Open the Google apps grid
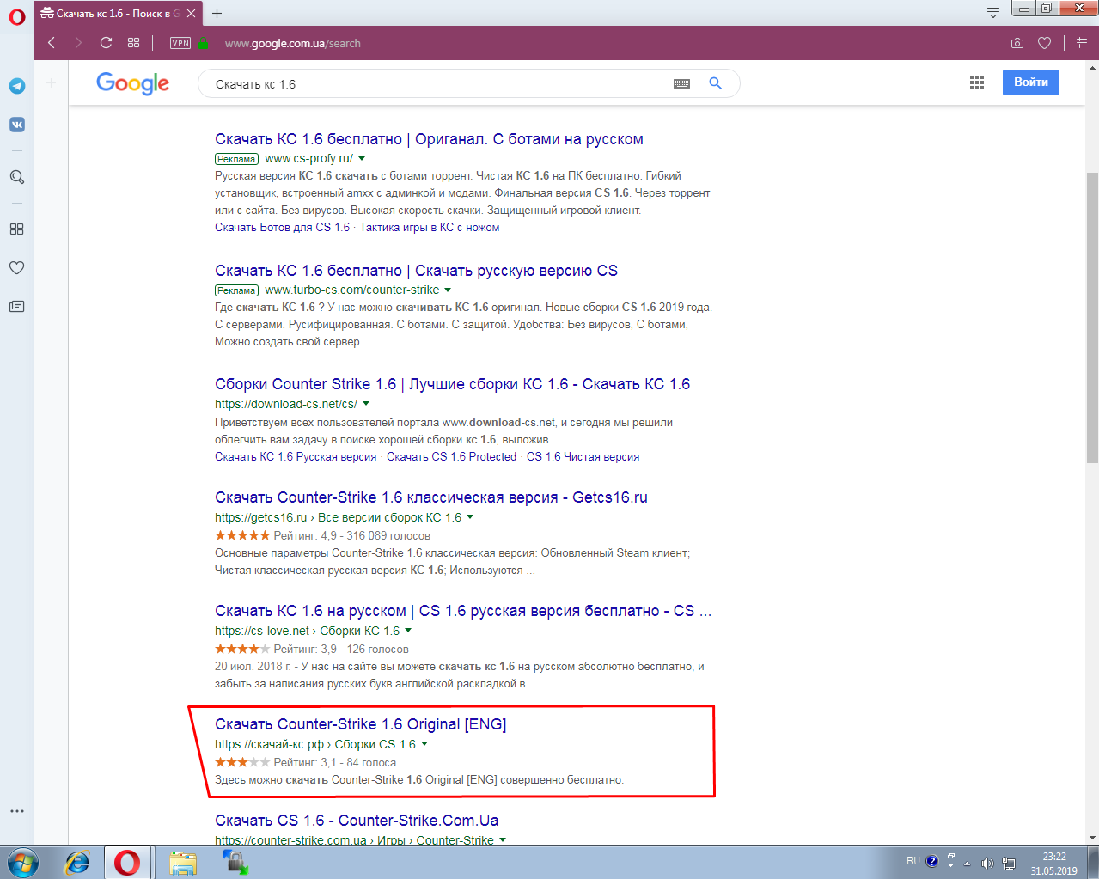 point(977,82)
